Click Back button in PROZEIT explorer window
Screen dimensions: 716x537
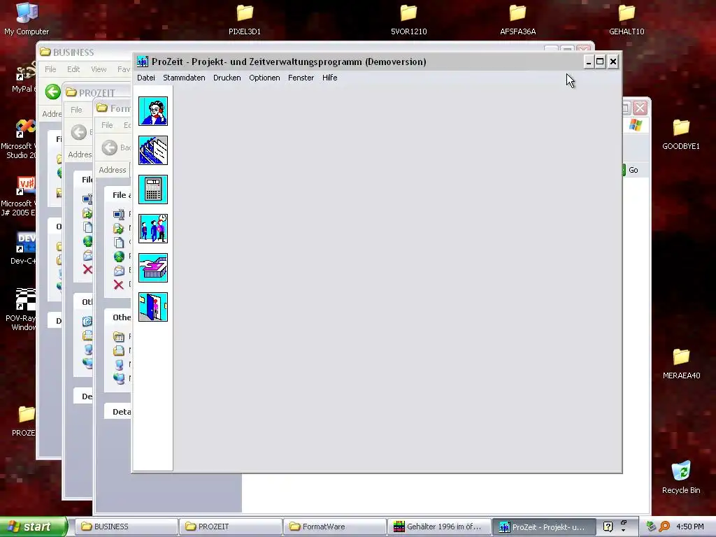pyautogui.click(x=79, y=132)
